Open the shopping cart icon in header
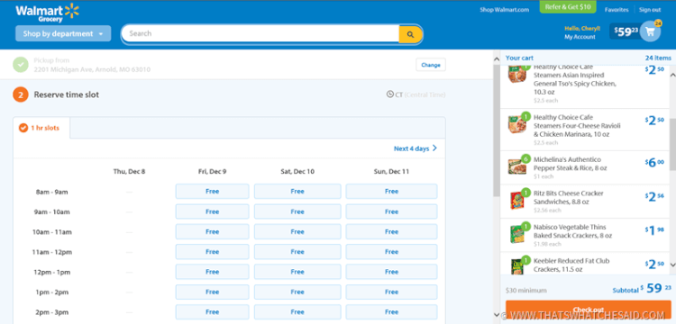This screenshot has height=324, width=676. click(650, 31)
